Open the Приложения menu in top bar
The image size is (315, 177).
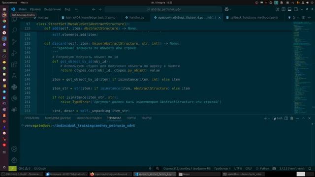9,2
